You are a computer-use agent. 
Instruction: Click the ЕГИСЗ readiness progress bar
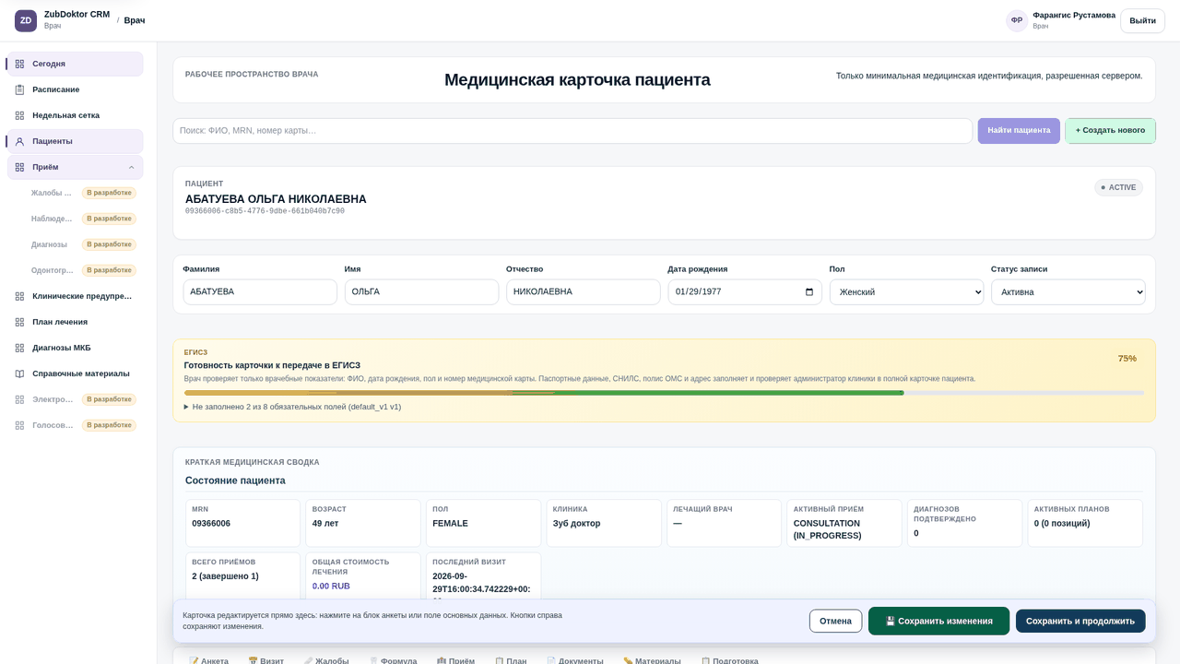point(664,393)
